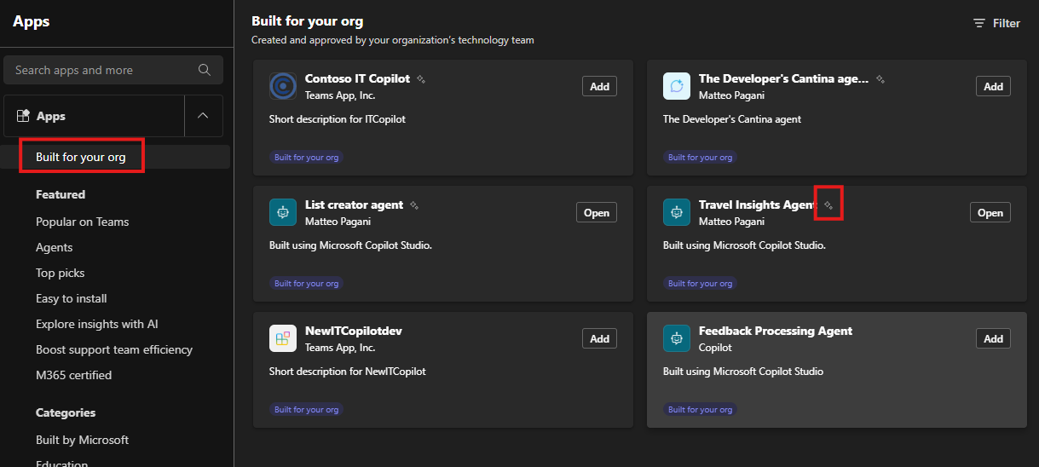This screenshot has height=467, width=1039.
Task: Click the Built for your org page heading
Action: [308, 21]
